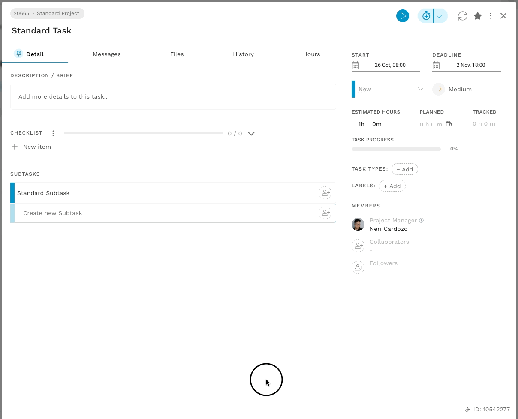Click the description field to add details
Viewport: 518px width, 419px height.
click(173, 96)
